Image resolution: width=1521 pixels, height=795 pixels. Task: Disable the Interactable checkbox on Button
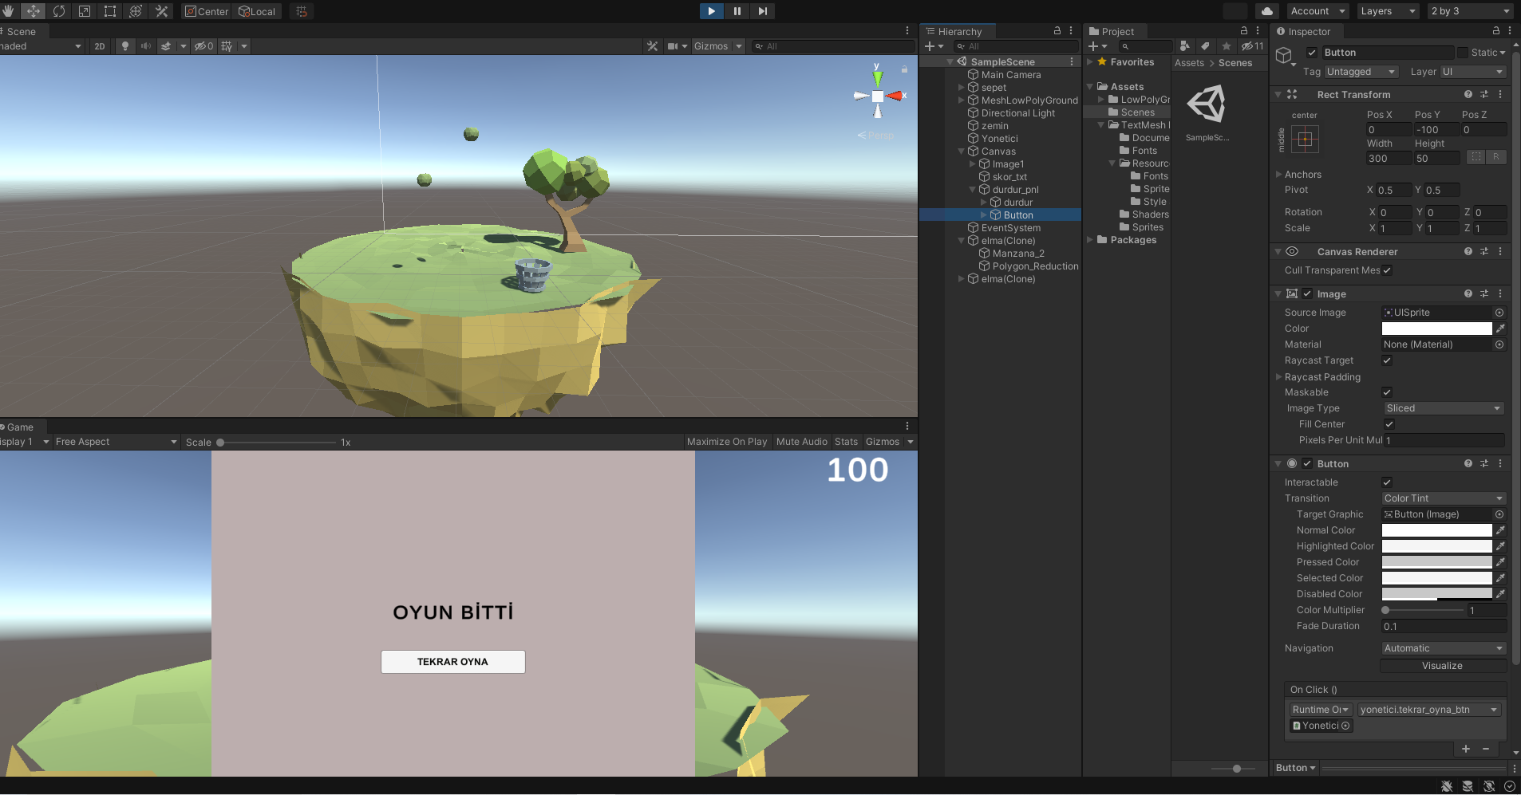[1386, 482]
